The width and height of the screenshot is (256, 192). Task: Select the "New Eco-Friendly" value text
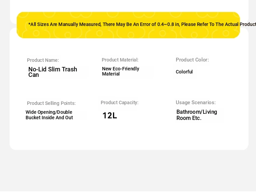pyautogui.click(x=120, y=69)
